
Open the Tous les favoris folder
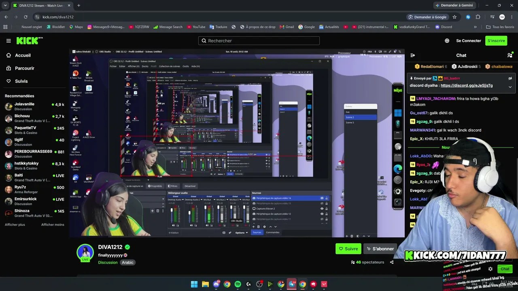pos(500,27)
